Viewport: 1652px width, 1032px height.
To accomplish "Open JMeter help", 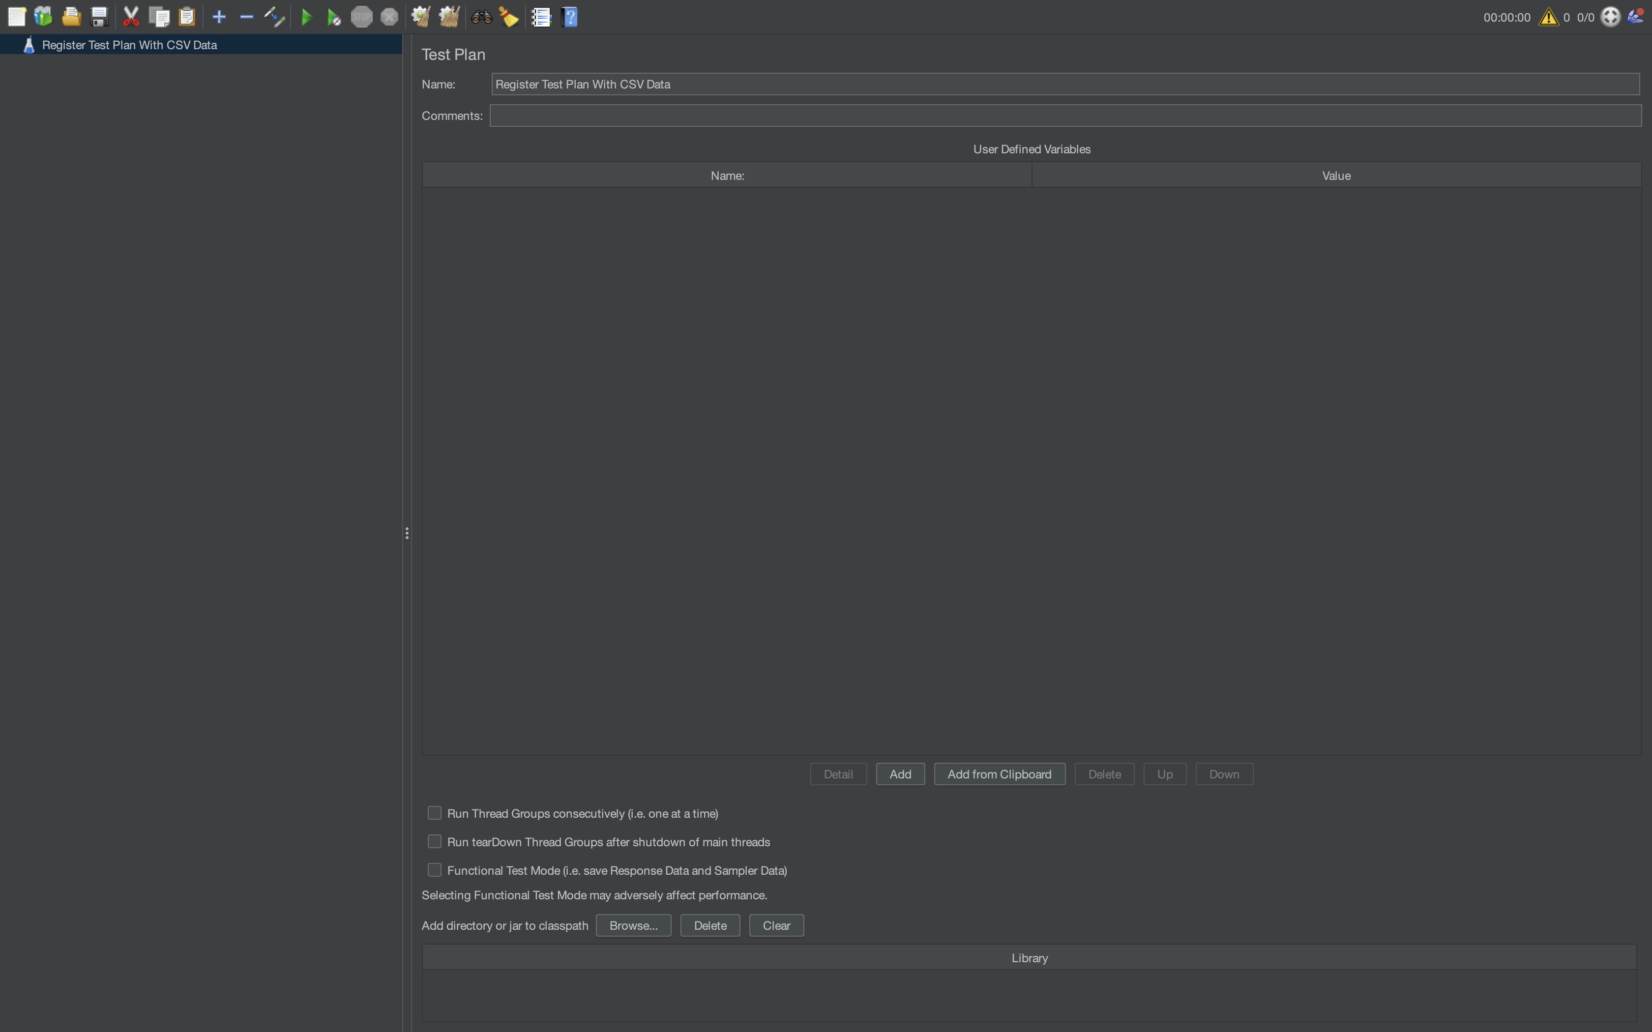I will (x=569, y=16).
